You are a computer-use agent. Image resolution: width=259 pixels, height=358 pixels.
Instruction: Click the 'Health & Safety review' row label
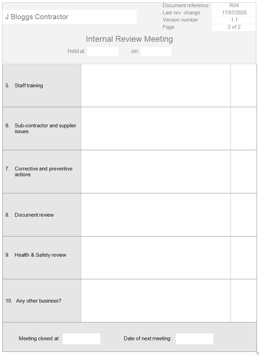click(x=40, y=255)
